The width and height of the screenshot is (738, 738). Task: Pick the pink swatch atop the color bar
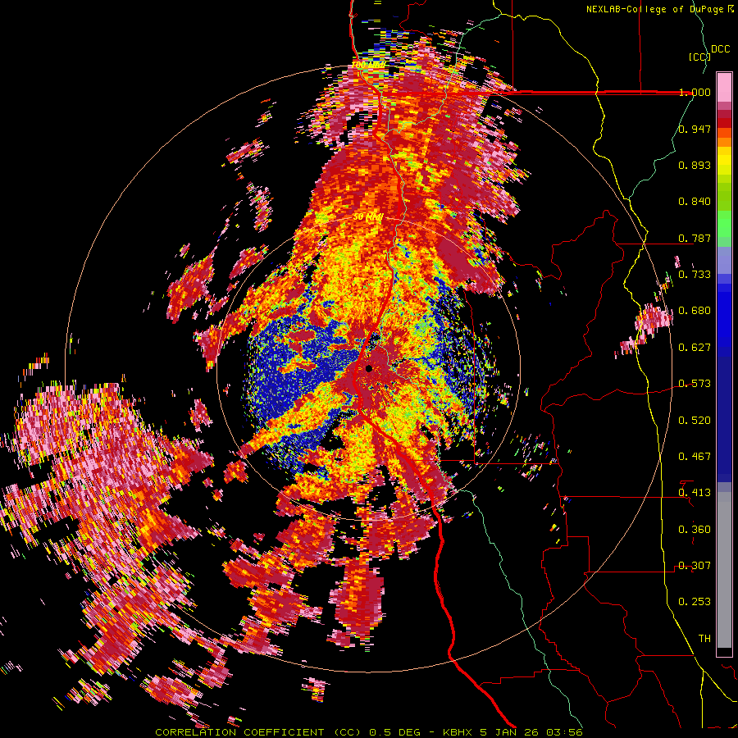[724, 87]
